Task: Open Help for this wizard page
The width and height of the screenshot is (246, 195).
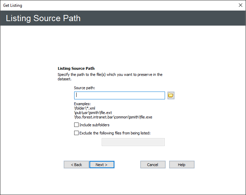Action: tap(182, 165)
